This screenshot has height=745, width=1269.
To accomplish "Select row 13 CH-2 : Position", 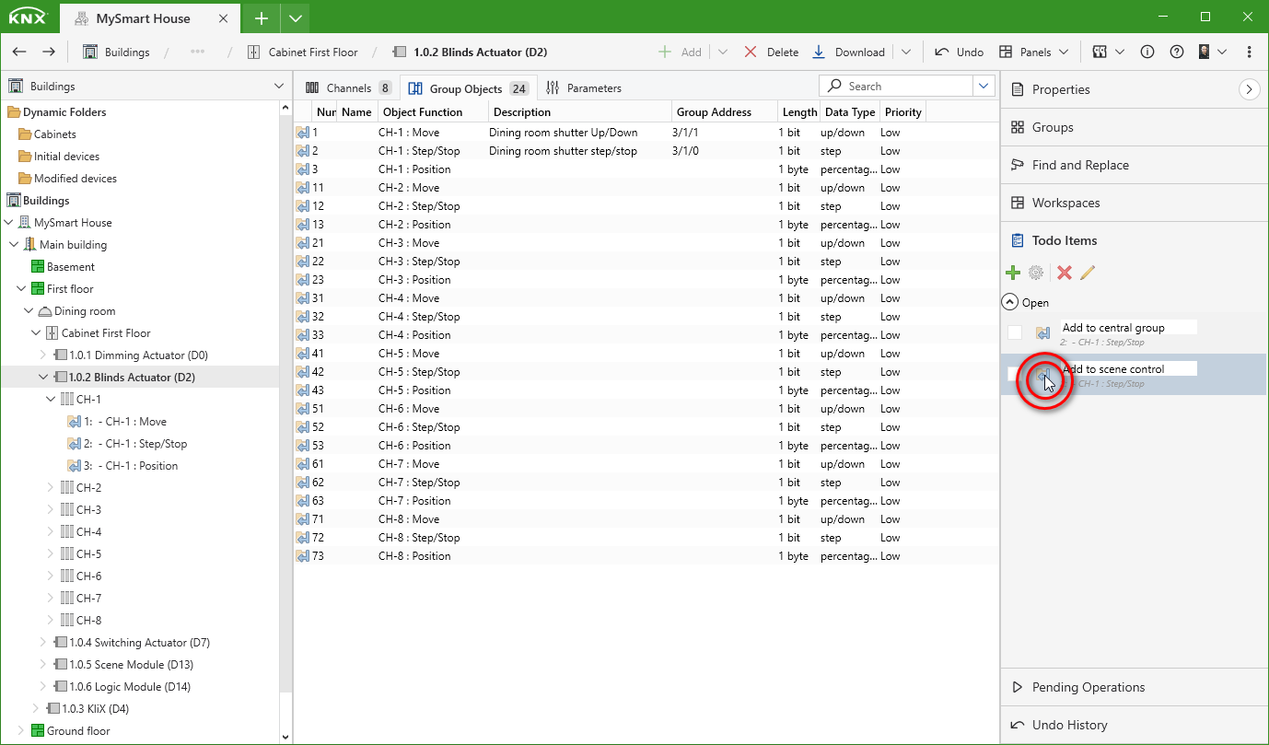I will click(645, 225).
